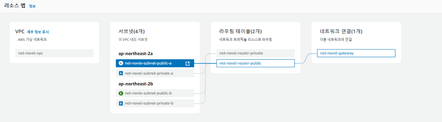This screenshot has width=442, height=122.
Task: Select route table net-novel-router-public
Action: click(x=255, y=63)
